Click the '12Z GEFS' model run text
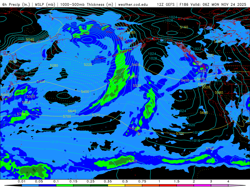 coord(166,4)
